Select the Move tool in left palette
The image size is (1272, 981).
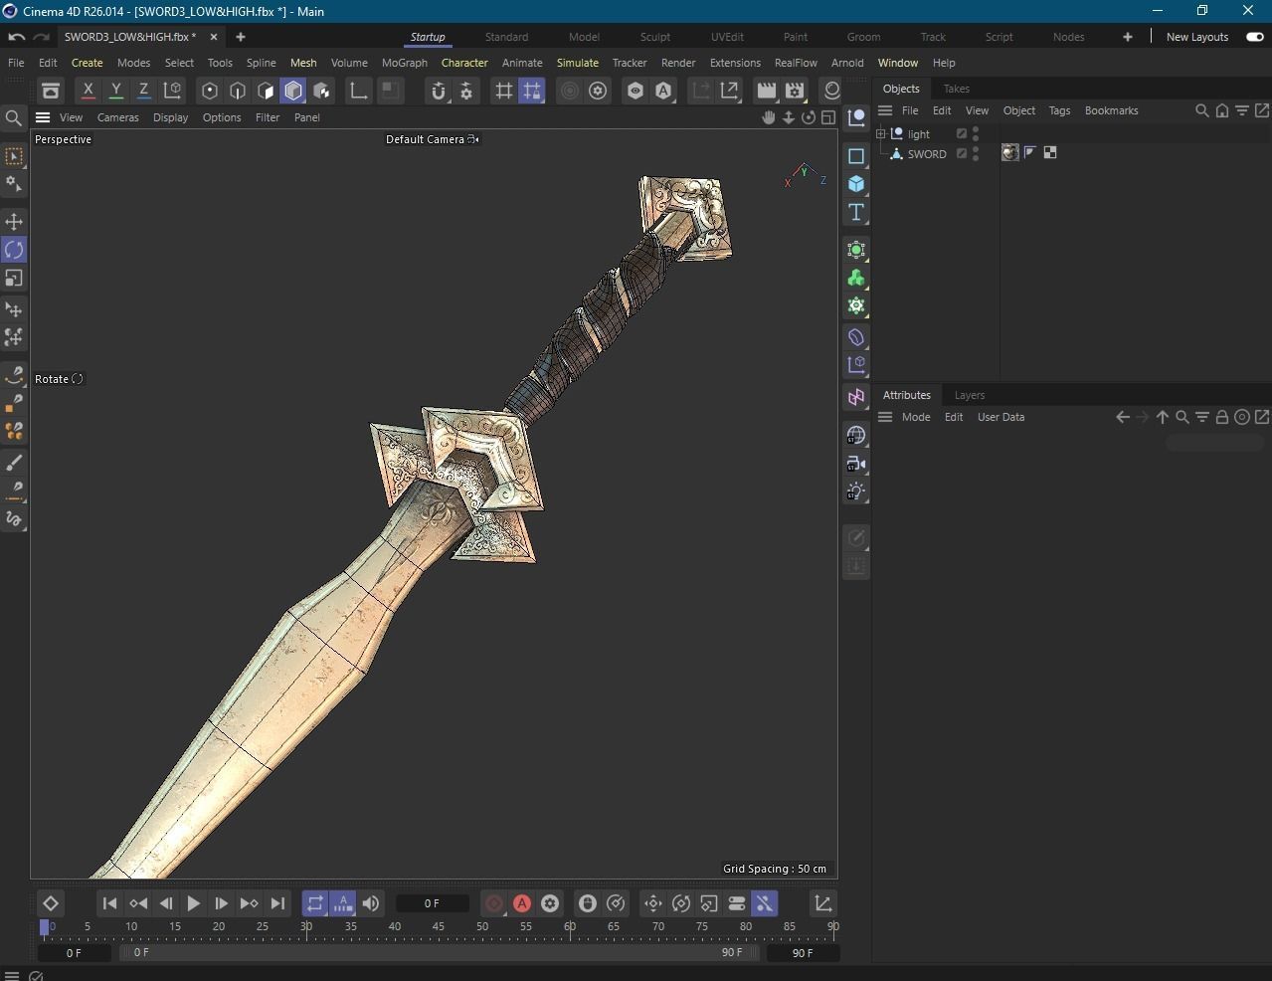pyautogui.click(x=14, y=221)
